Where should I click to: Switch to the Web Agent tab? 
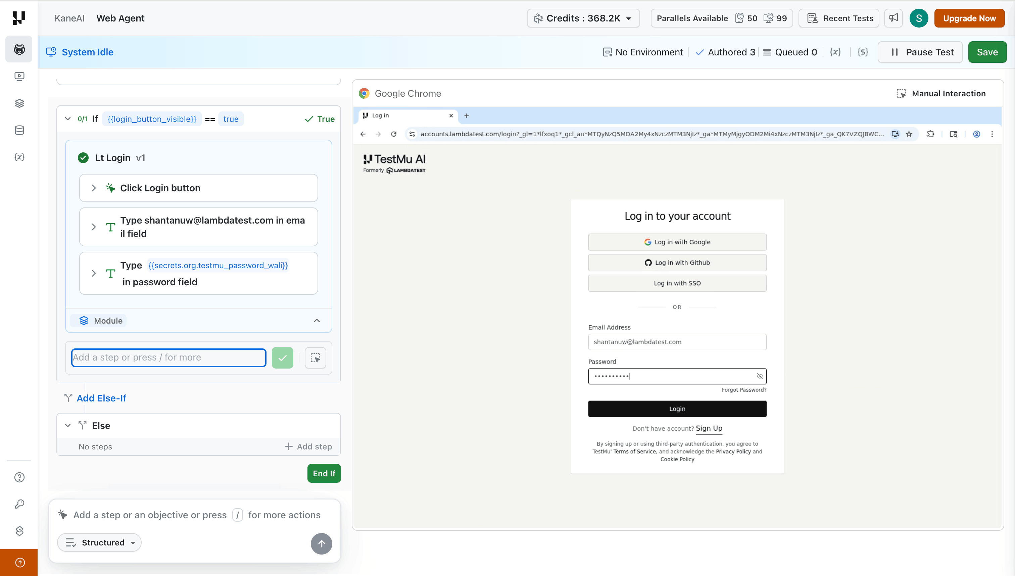coord(120,18)
